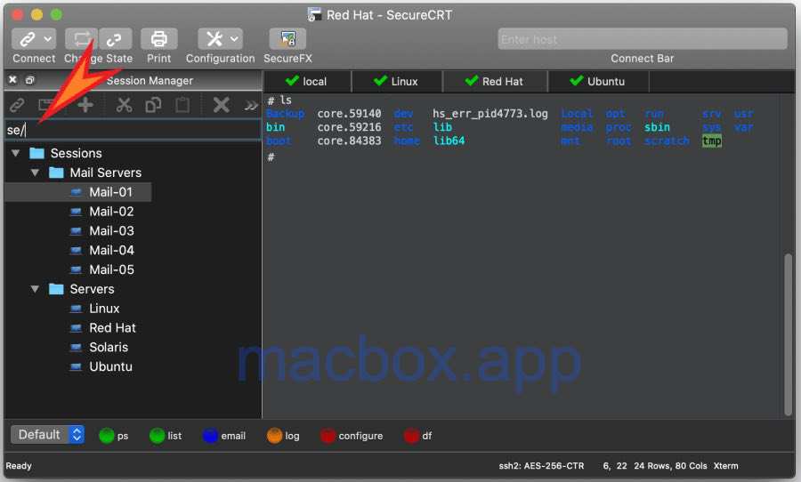Select the Red Hat session in tree
Screen dimensions: 801x482
(112, 328)
